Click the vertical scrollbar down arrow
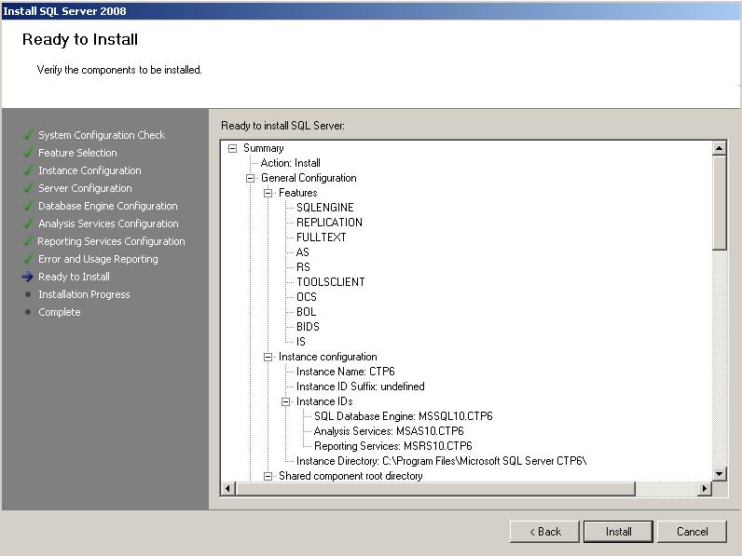The image size is (742, 556). click(x=720, y=474)
